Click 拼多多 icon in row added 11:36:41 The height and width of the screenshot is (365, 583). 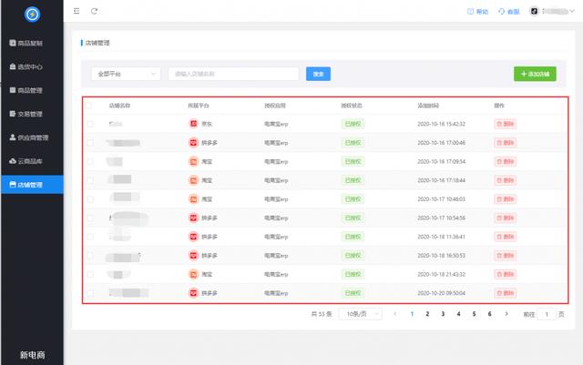tap(193, 237)
